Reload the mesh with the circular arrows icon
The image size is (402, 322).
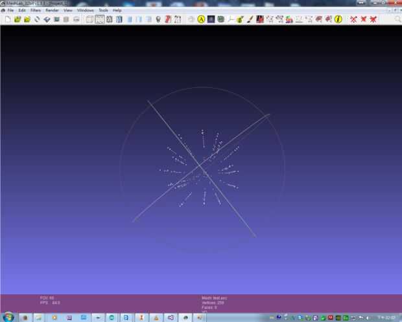(37, 19)
